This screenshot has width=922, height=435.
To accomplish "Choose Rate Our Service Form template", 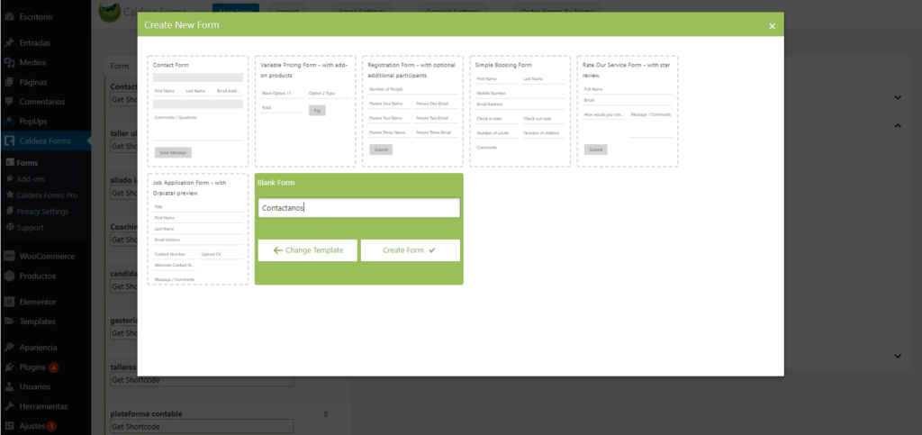I will coord(627,111).
